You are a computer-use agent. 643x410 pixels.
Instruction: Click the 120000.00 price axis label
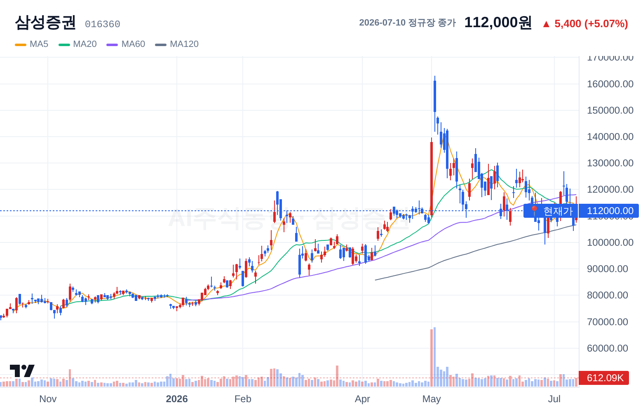[x=610, y=189]
